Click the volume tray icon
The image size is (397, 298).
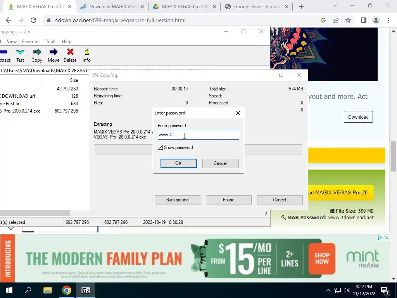coord(346,290)
